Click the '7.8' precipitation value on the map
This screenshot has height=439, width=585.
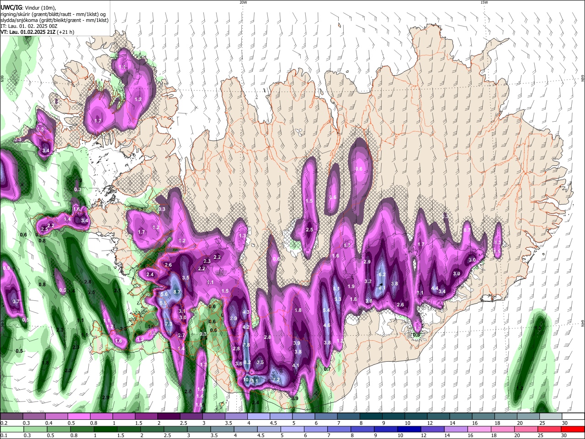tap(246, 345)
